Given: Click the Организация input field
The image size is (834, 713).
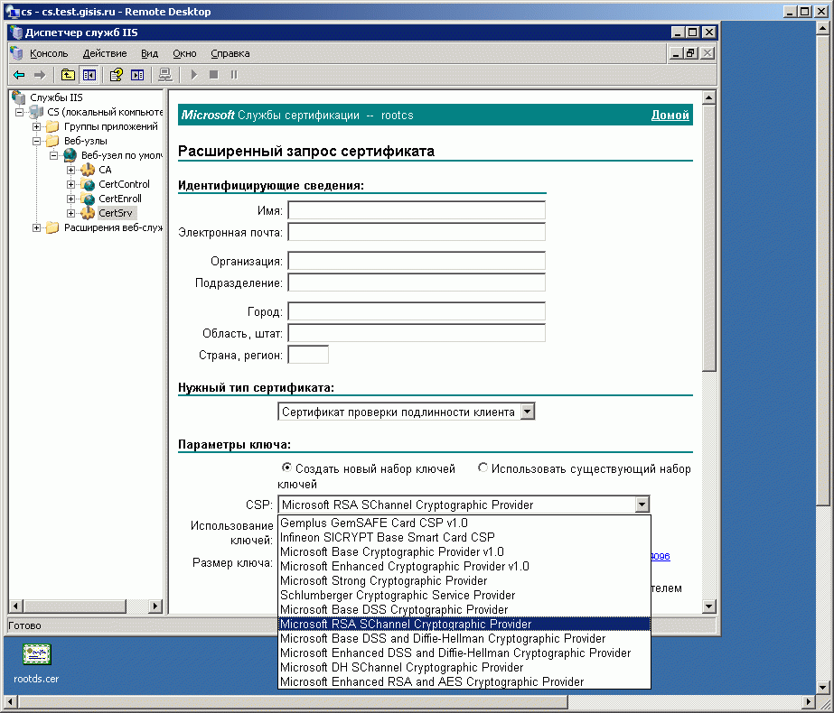Looking at the screenshot, I should coord(417,261).
